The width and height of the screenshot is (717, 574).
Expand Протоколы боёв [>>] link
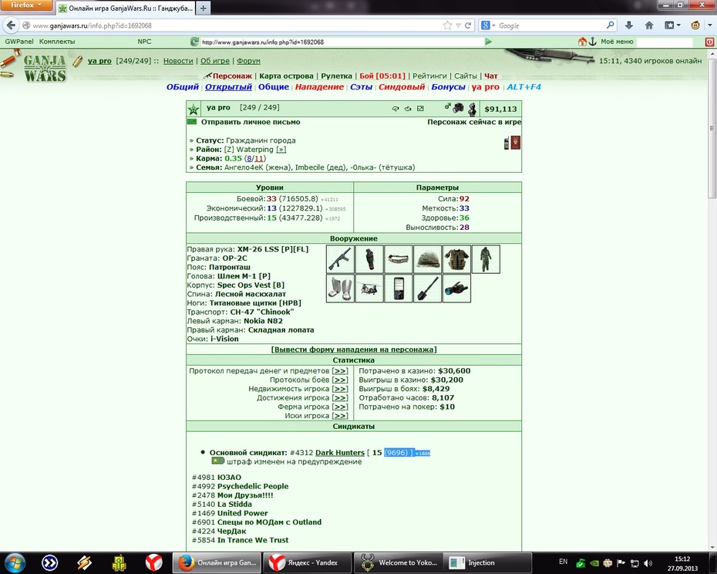click(x=340, y=380)
